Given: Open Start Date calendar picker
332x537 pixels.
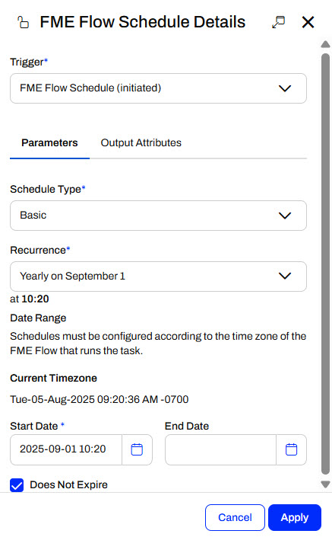Looking at the screenshot, I should (137, 449).
